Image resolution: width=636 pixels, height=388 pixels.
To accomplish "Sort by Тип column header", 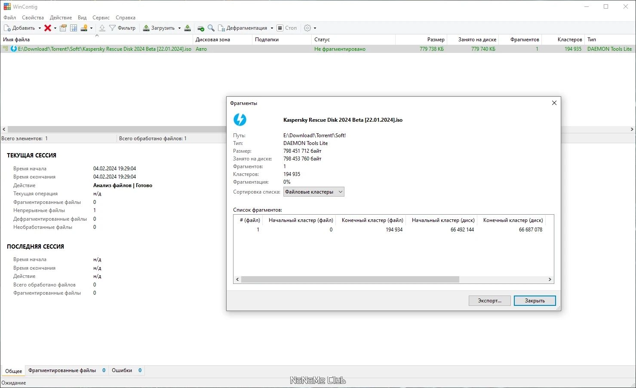I will (610, 40).
